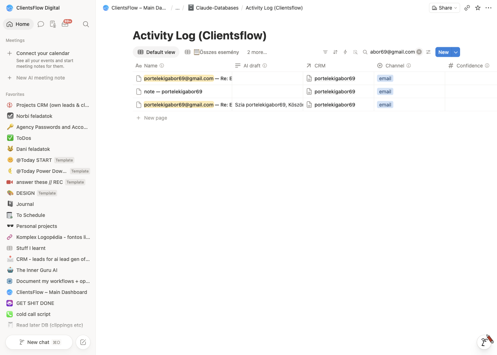This screenshot has height=355, width=497.
Task: Open To Schedule page
Action: (48, 215)
